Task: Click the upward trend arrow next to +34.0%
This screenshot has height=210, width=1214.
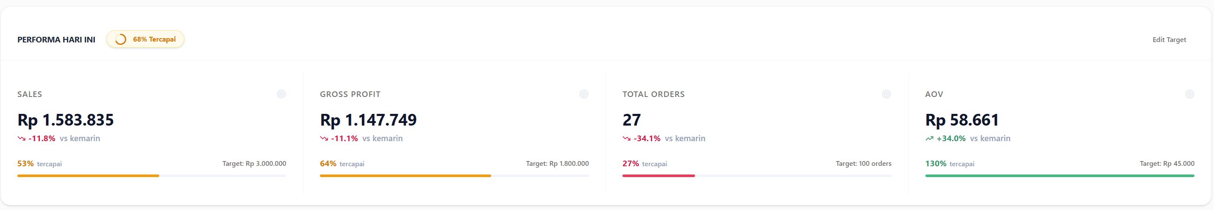Action: click(x=929, y=139)
